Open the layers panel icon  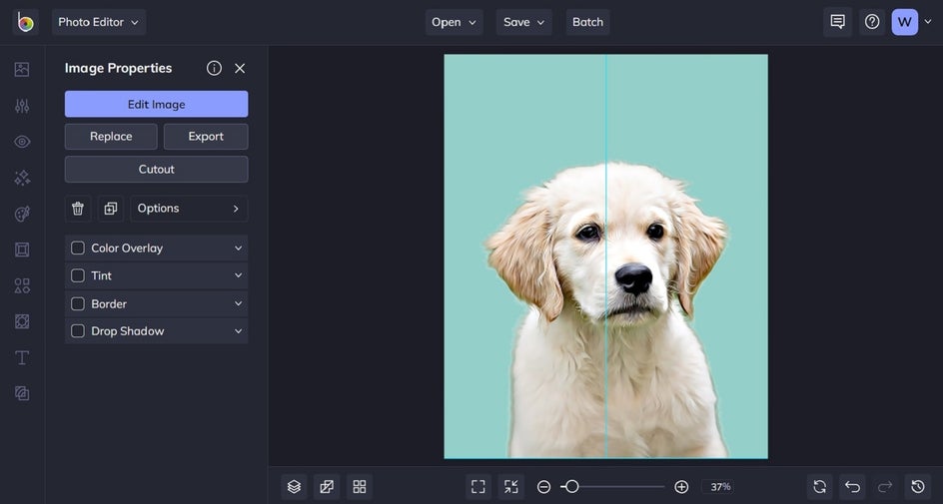coord(294,486)
